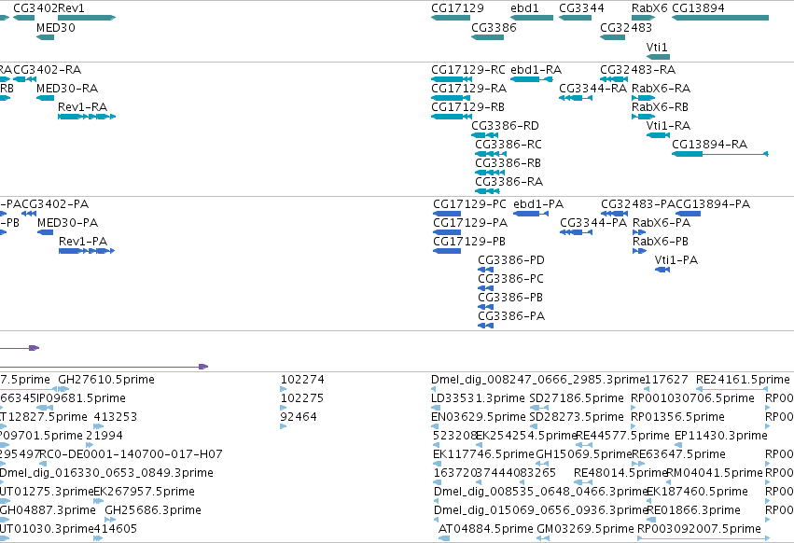Click the Vti1 gene label

click(x=657, y=47)
